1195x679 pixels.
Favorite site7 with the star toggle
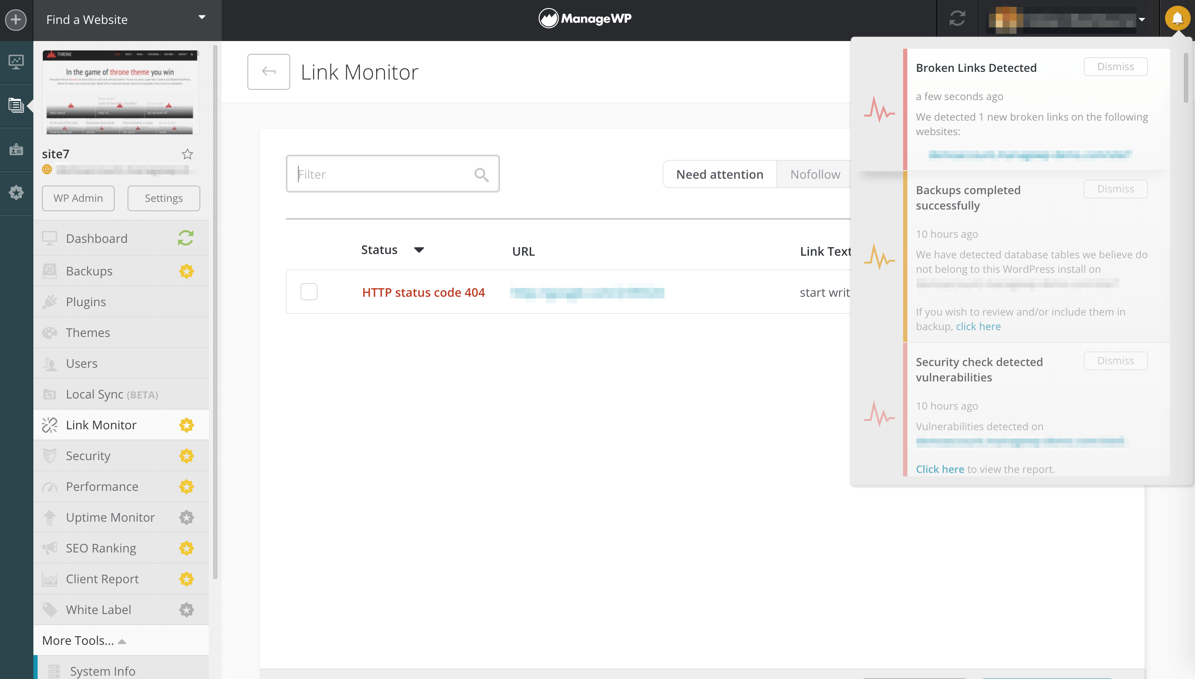click(187, 154)
